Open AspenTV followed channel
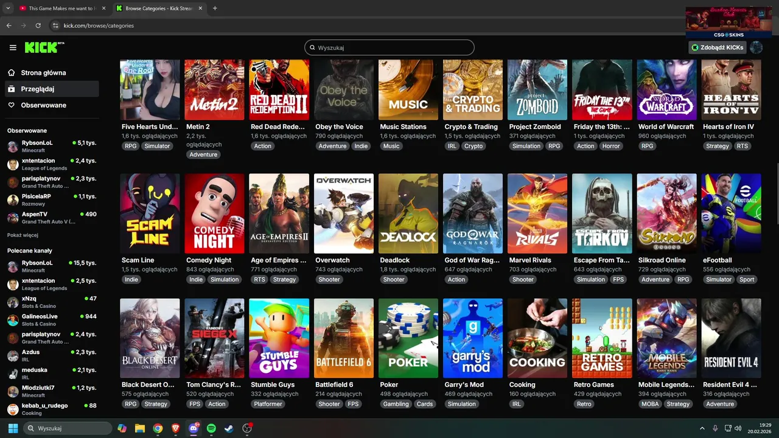The height and width of the screenshot is (438, 779). pos(51,218)
